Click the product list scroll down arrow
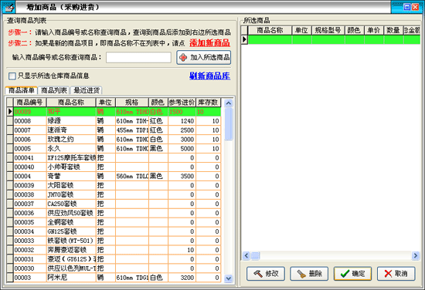 (229, 278)
